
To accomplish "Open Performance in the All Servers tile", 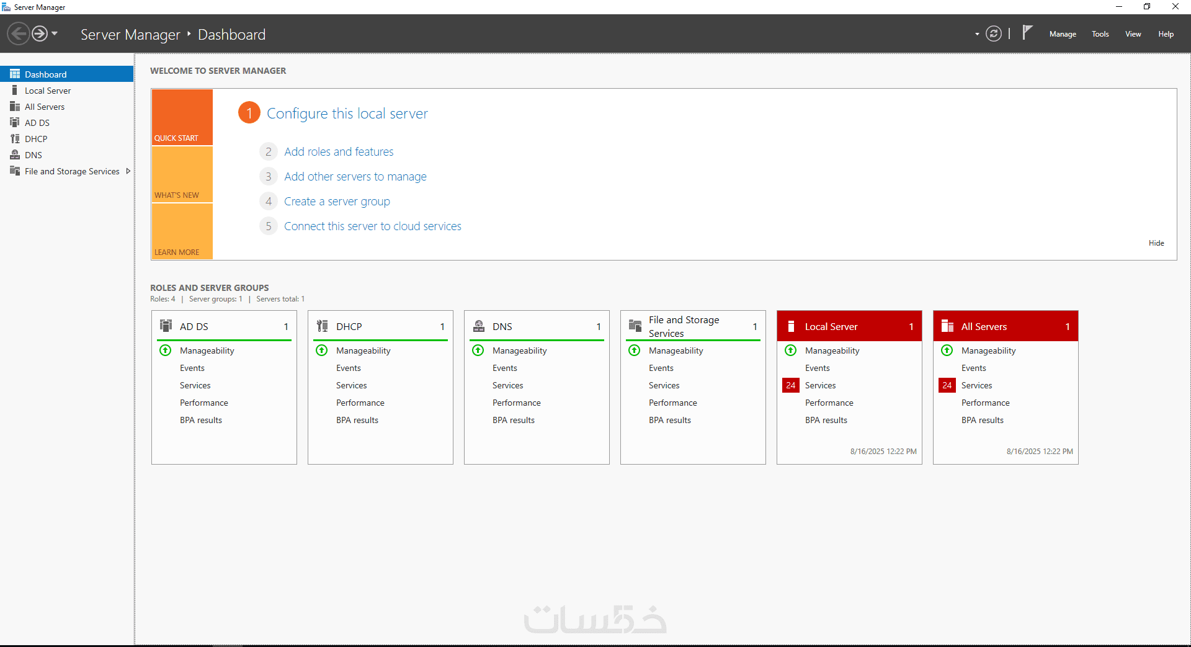I will coord(986,403).
